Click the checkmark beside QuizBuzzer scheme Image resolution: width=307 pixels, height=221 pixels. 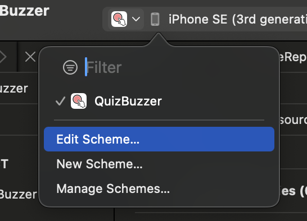pos(60,101)
